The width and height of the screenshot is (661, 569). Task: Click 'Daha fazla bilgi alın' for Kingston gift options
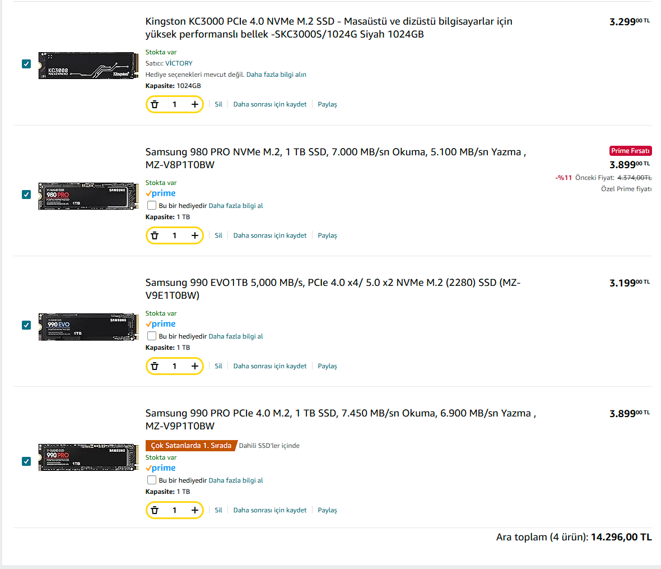click(276, 75)
